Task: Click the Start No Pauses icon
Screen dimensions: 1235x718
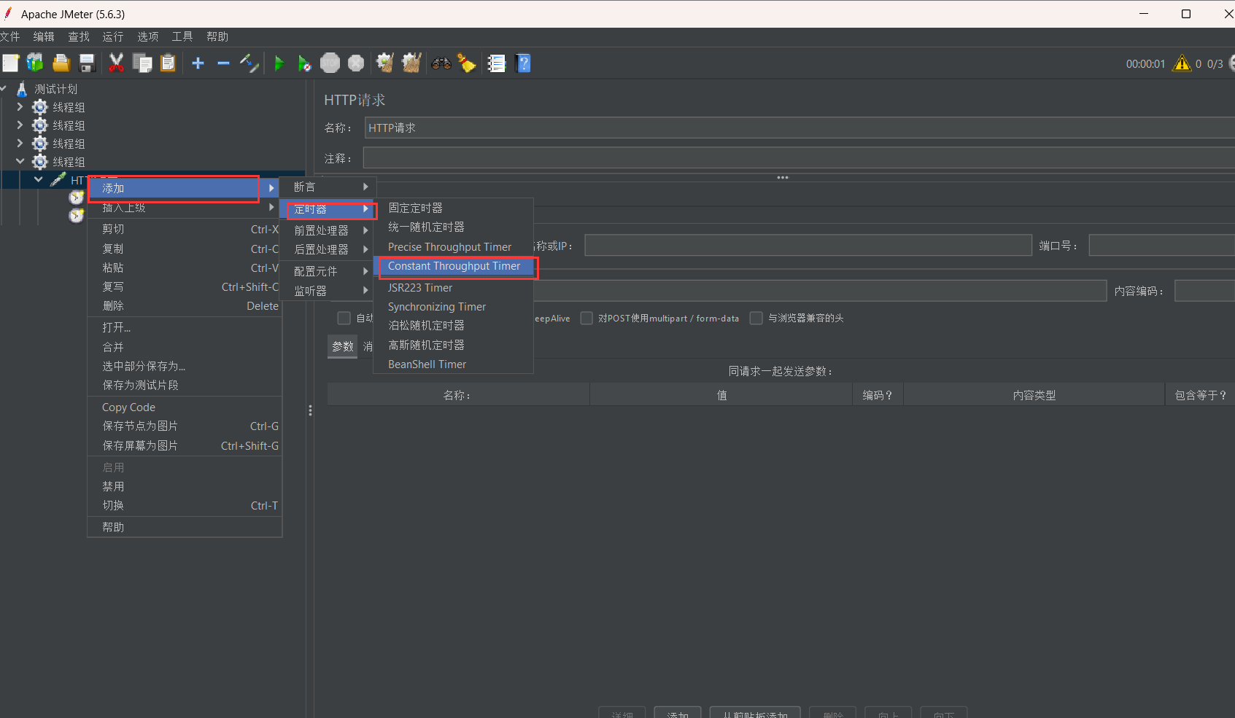Action: coord(305,63)
